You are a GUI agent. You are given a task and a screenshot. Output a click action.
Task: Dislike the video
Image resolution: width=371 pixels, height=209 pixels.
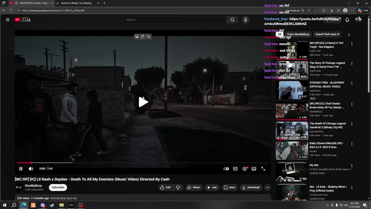(178, 188)
